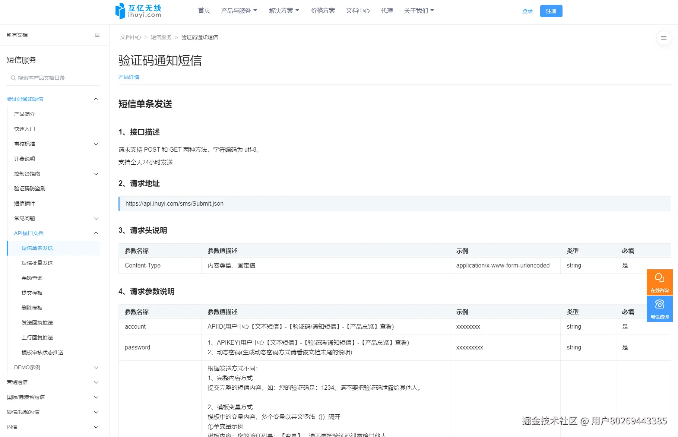Viewport: 678px width, 437px height.
Task: Open 在线咨询 online chat widget
Action: coord(659,282)
